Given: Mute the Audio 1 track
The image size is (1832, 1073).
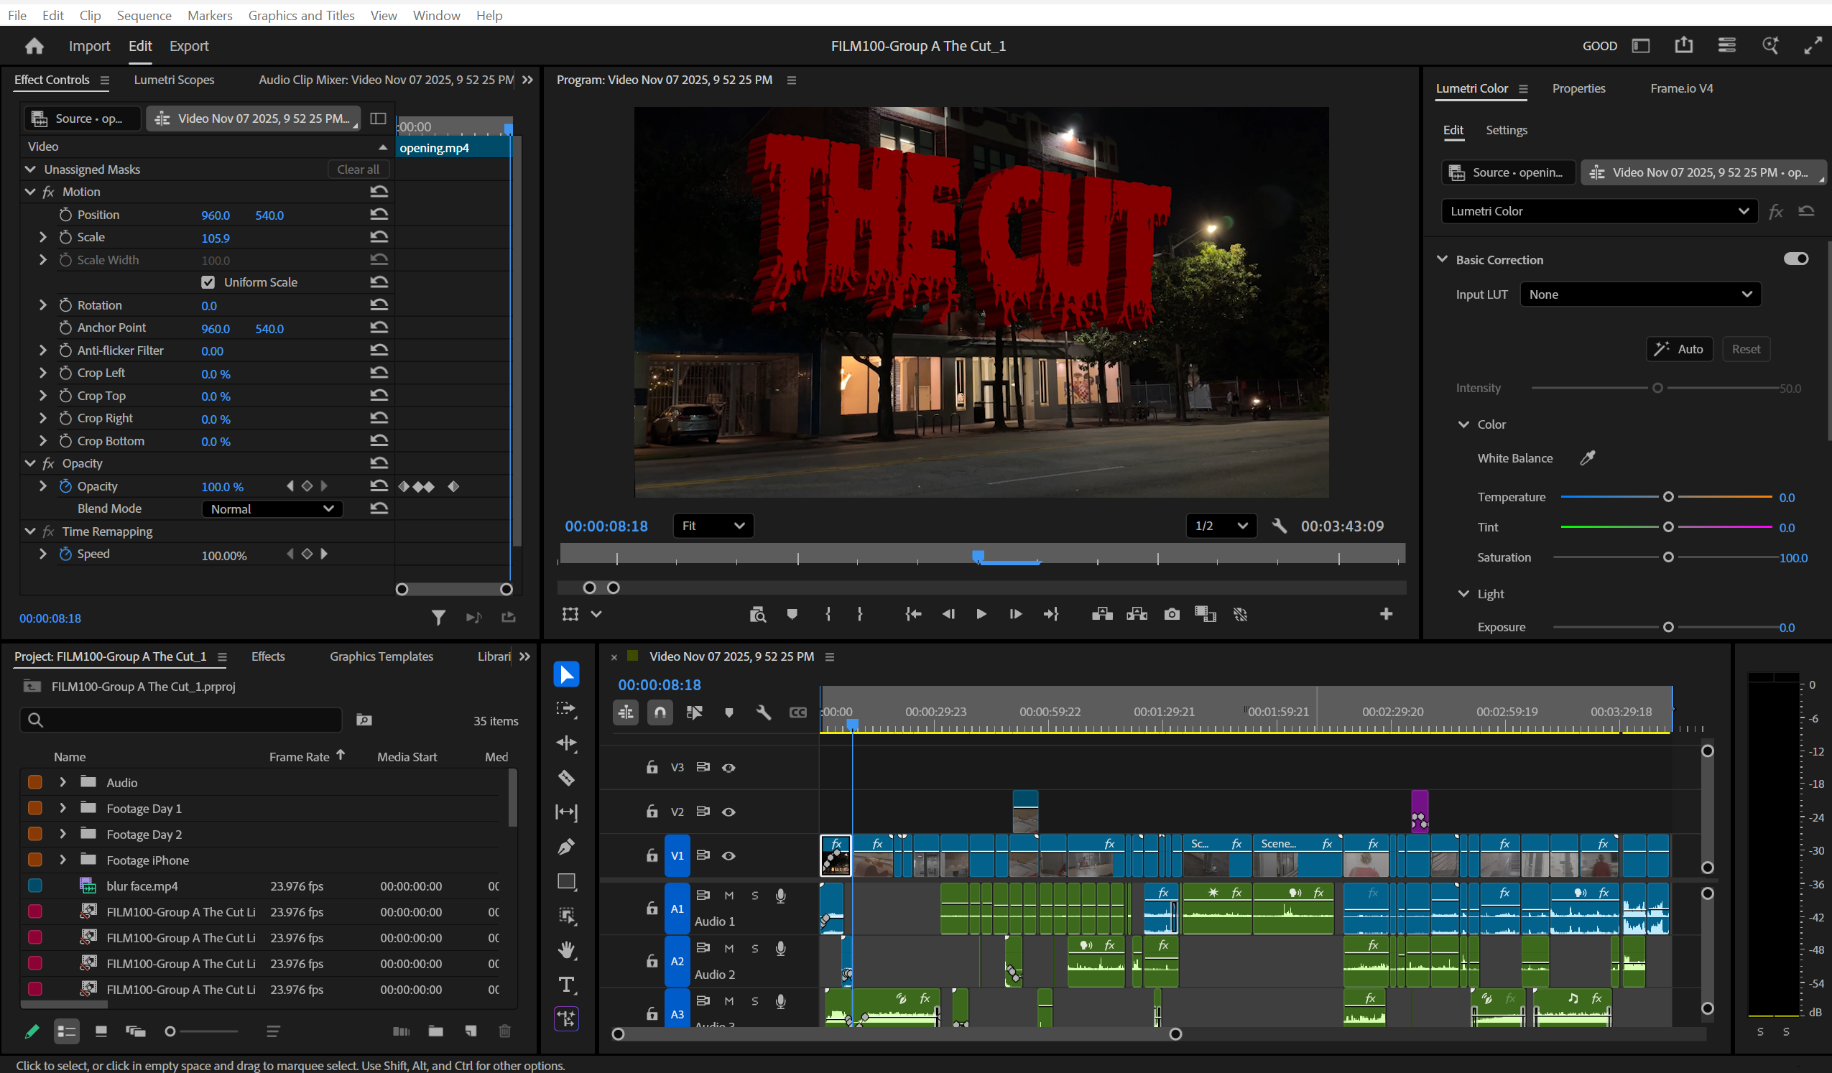Looking at the screenshot, I should pos(728,896).
